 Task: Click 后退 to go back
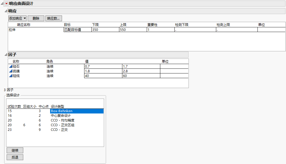click(14, 157)
